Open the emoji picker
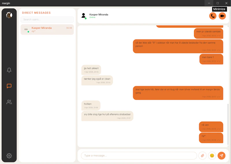Screen dimensions: 231x164 coord(212,155)
